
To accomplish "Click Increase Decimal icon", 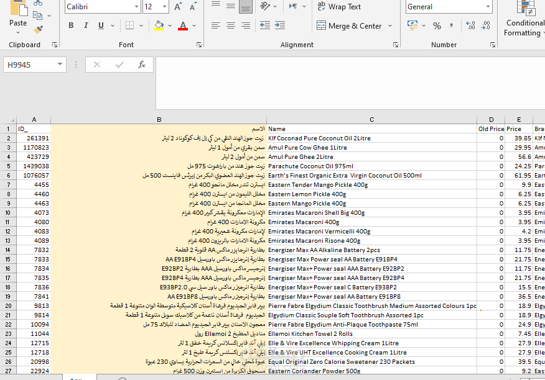I will point(470,25).
